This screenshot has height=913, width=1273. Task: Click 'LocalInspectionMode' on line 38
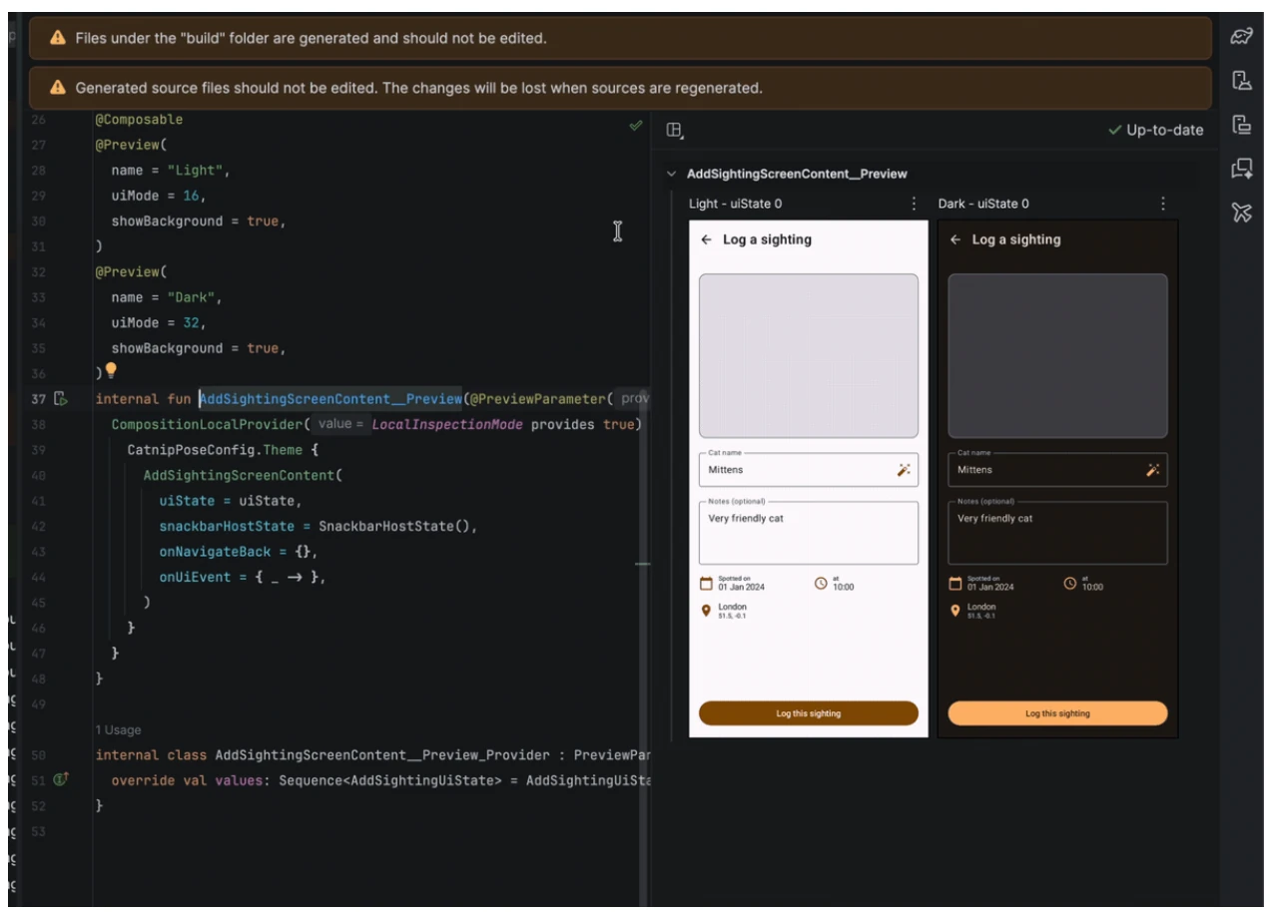click(x=447, y=424)
